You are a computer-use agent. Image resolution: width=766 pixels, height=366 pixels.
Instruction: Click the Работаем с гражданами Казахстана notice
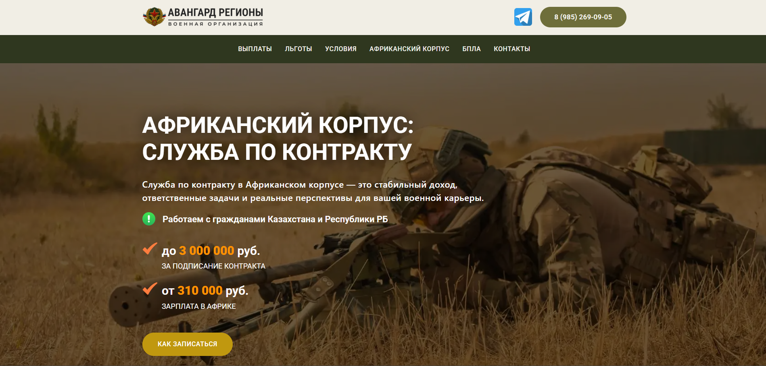275,219
